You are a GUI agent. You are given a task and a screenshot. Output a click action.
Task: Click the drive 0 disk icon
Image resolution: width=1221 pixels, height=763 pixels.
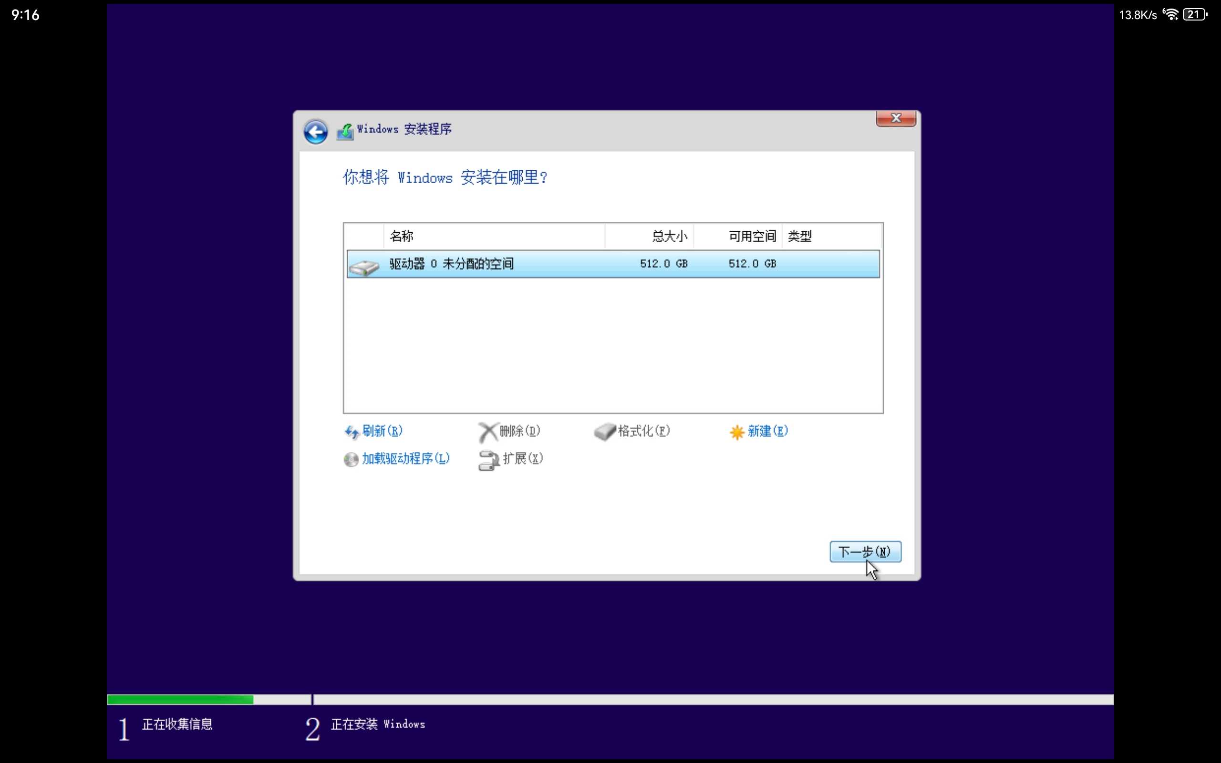(364, 267)
